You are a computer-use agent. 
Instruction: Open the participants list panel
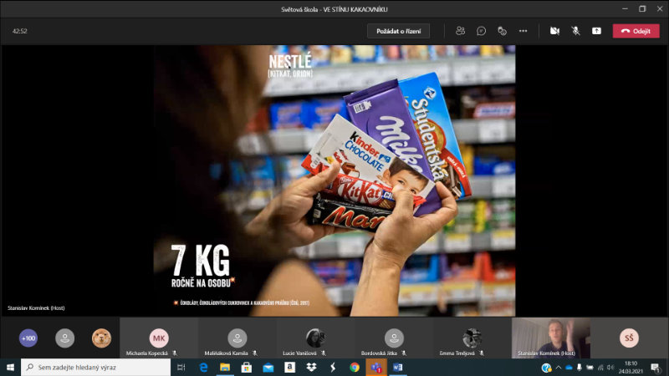(x=460, y=31)
